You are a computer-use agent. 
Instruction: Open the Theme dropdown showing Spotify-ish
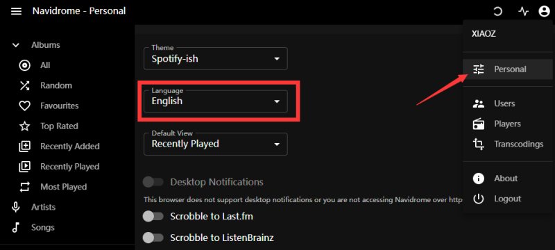(216, 59)
